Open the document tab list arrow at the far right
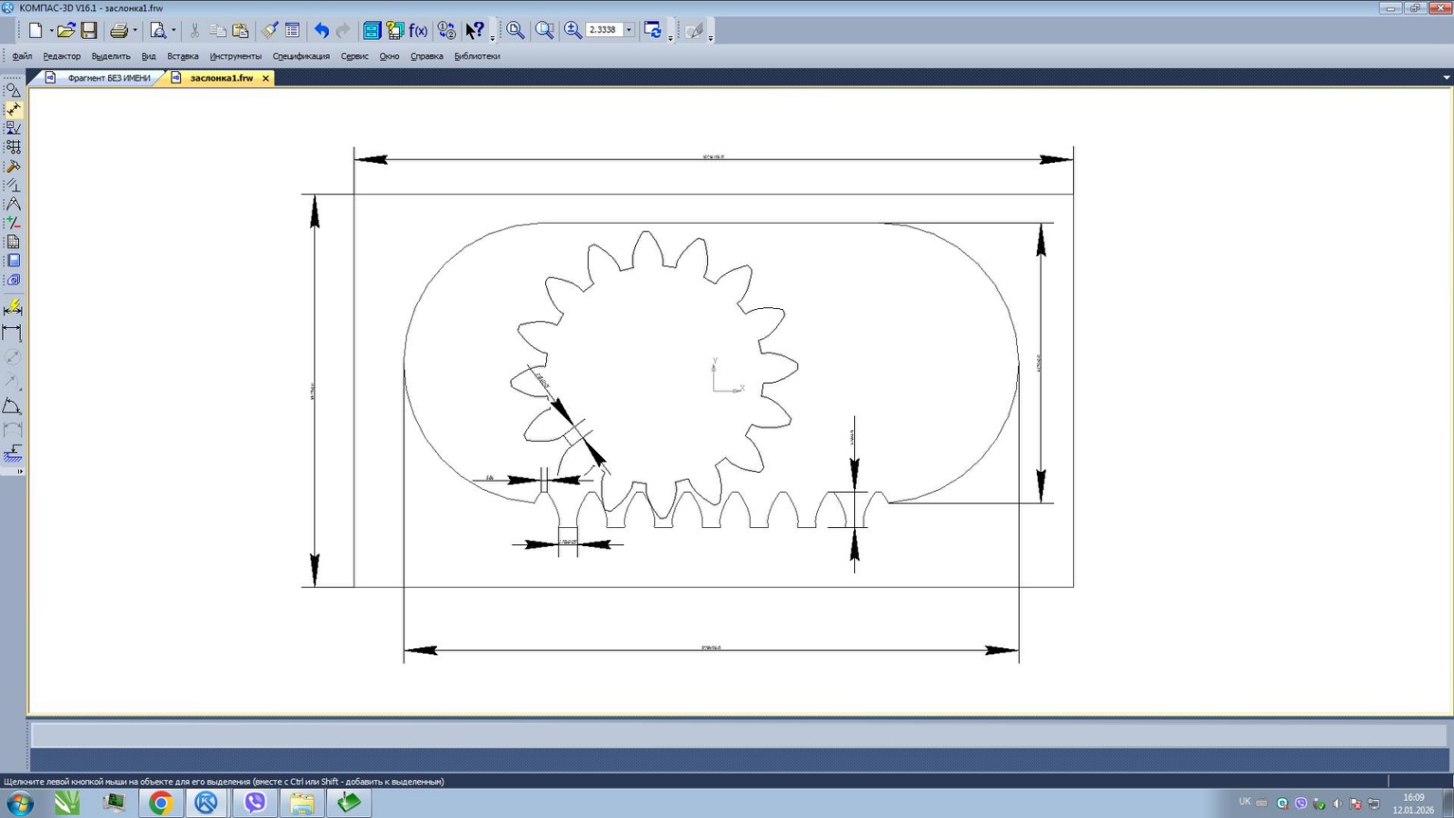Image resolution: width=1454 pixels, height=818 pixels. click(1447, 78)
